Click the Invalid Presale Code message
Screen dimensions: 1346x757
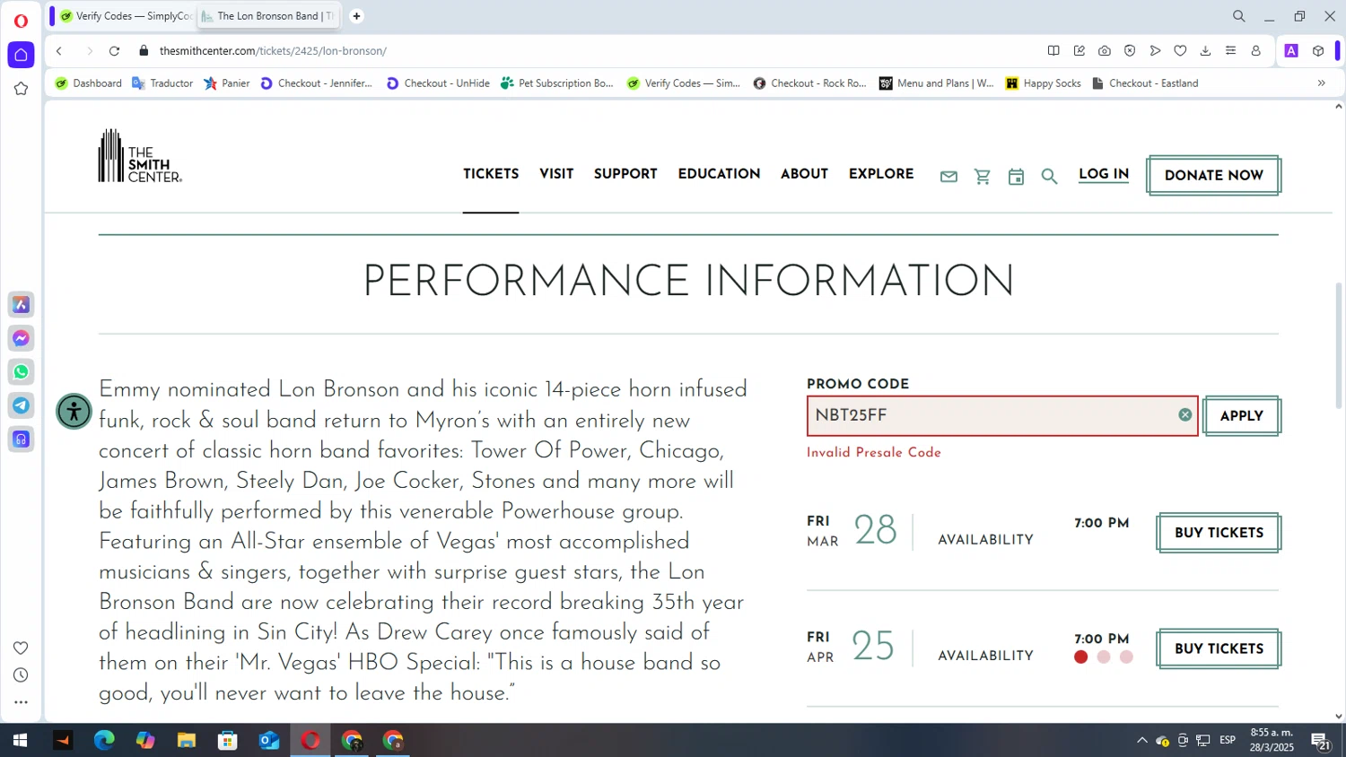point(874,453)
